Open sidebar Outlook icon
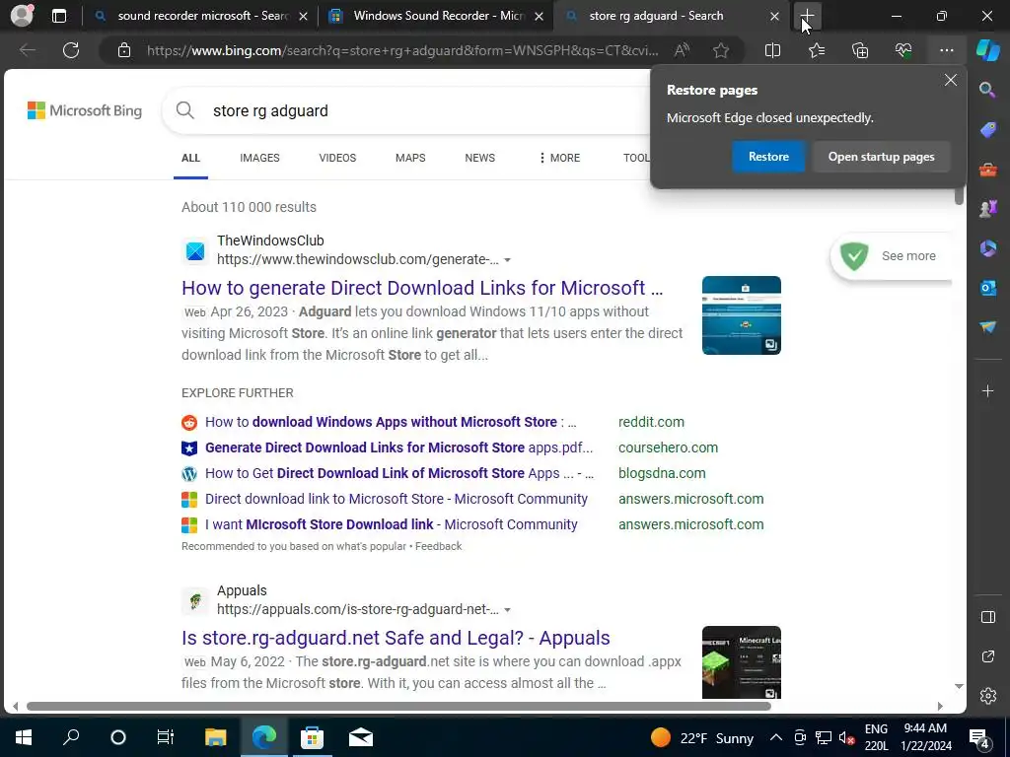The height and width of the screenshot is (757, 1010). (x=987, y=288)
